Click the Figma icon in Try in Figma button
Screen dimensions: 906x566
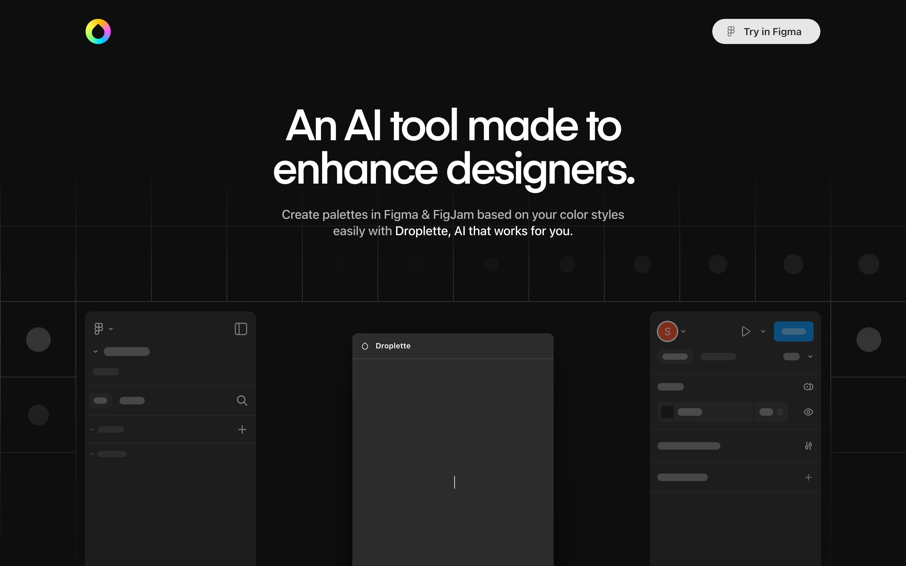click(731, 31)
